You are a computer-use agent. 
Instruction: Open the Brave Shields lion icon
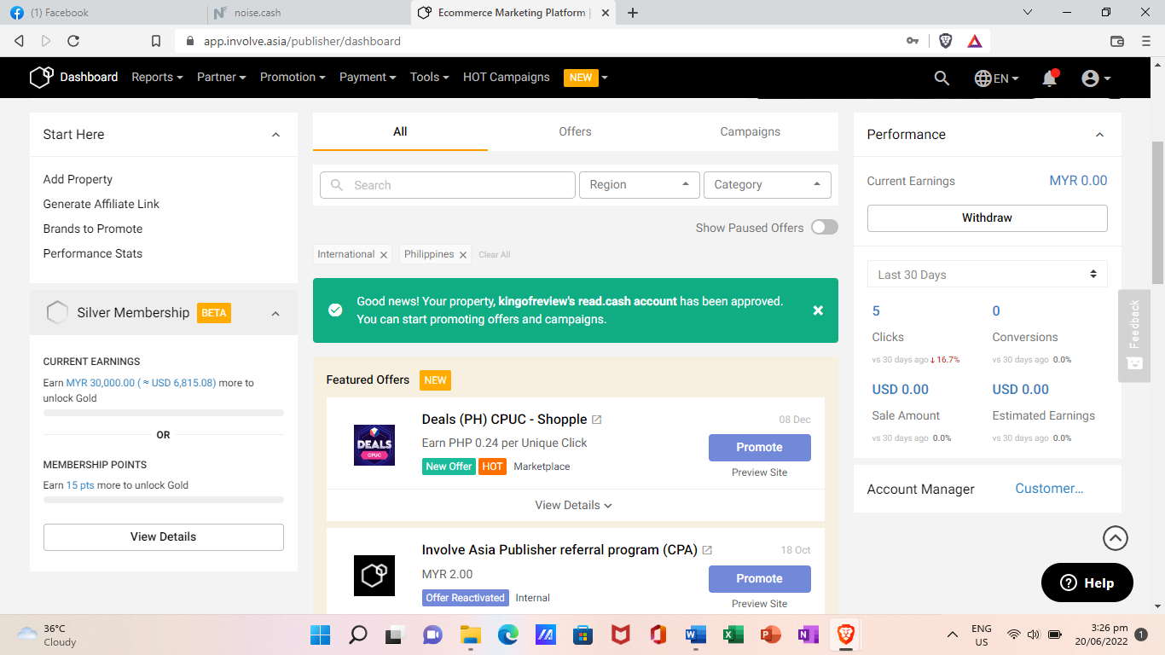pos(945,41)
